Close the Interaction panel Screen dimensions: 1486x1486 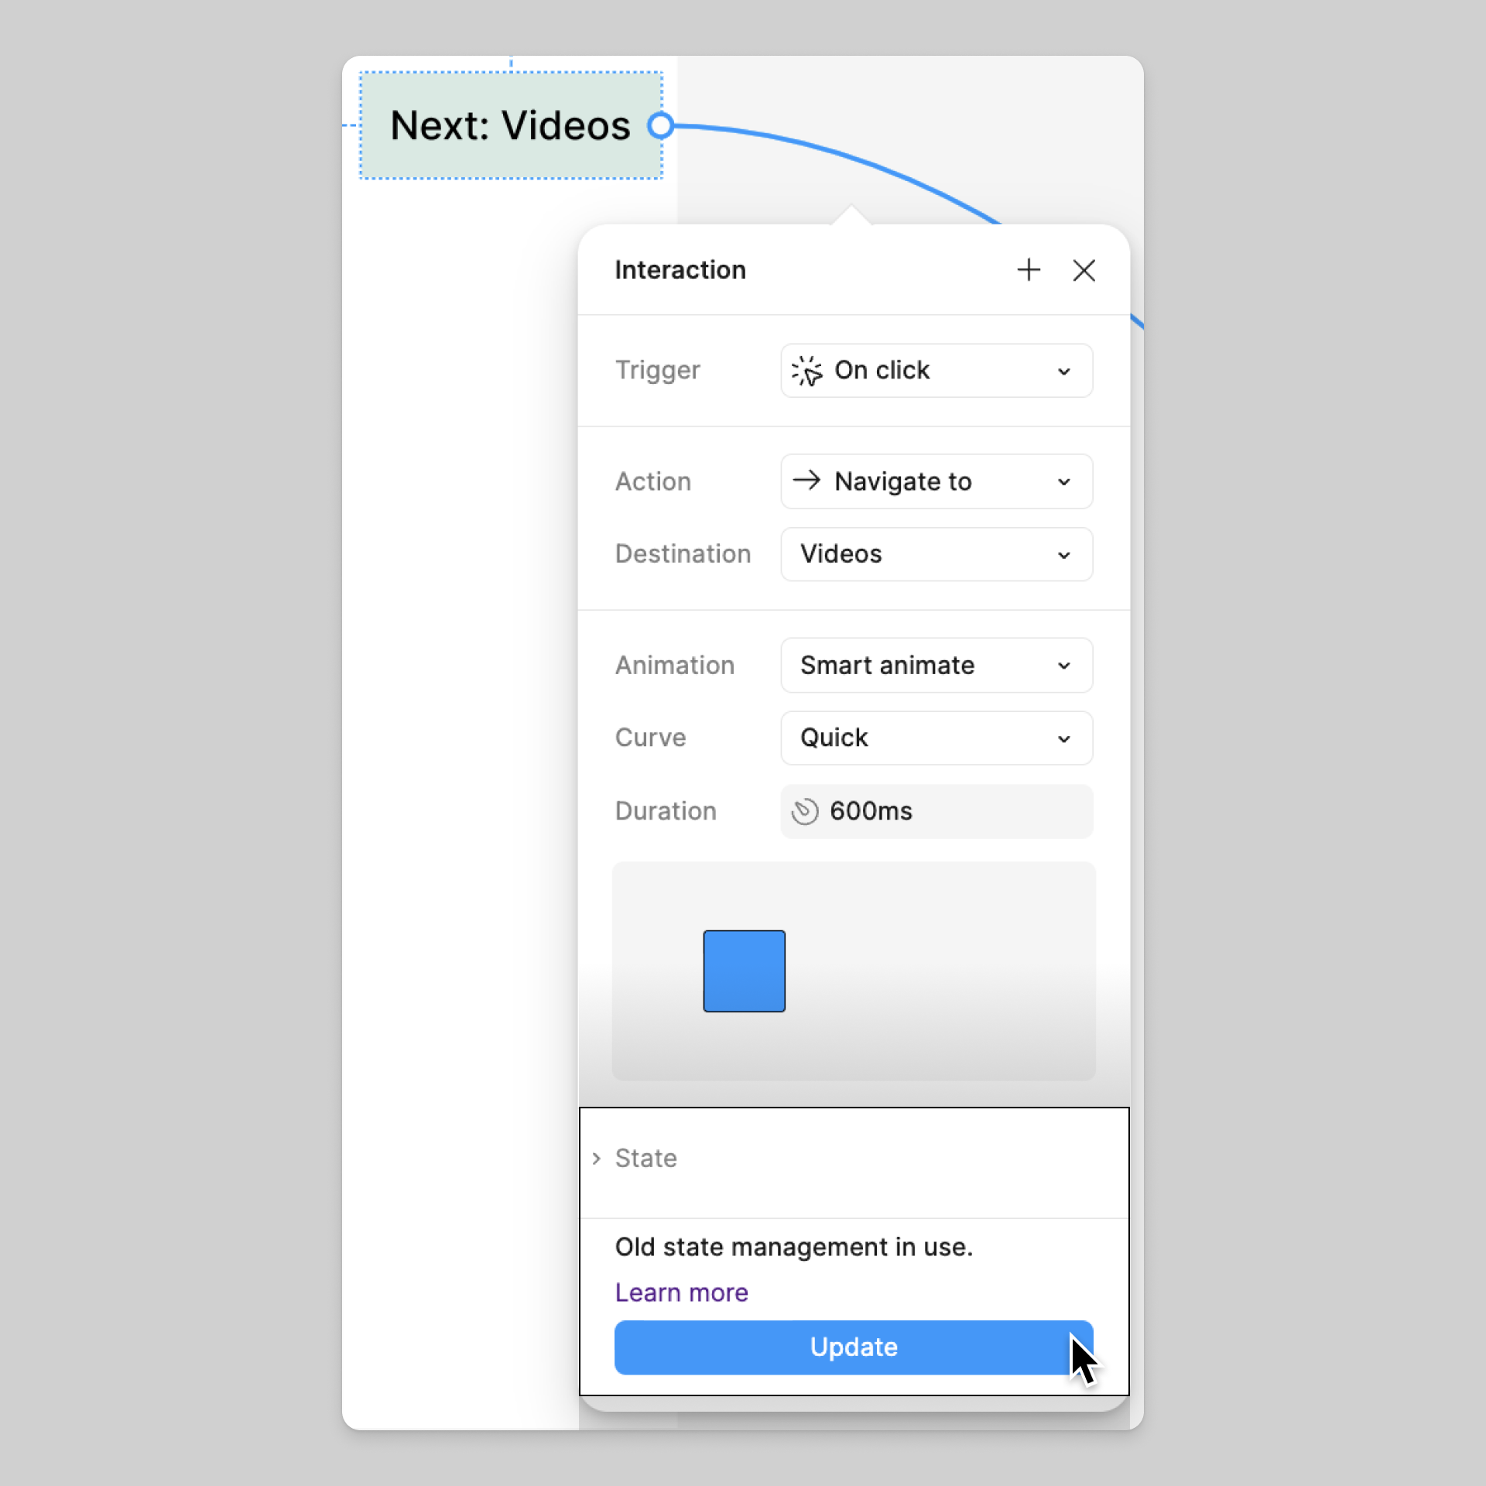click(x=1084, y=270)
